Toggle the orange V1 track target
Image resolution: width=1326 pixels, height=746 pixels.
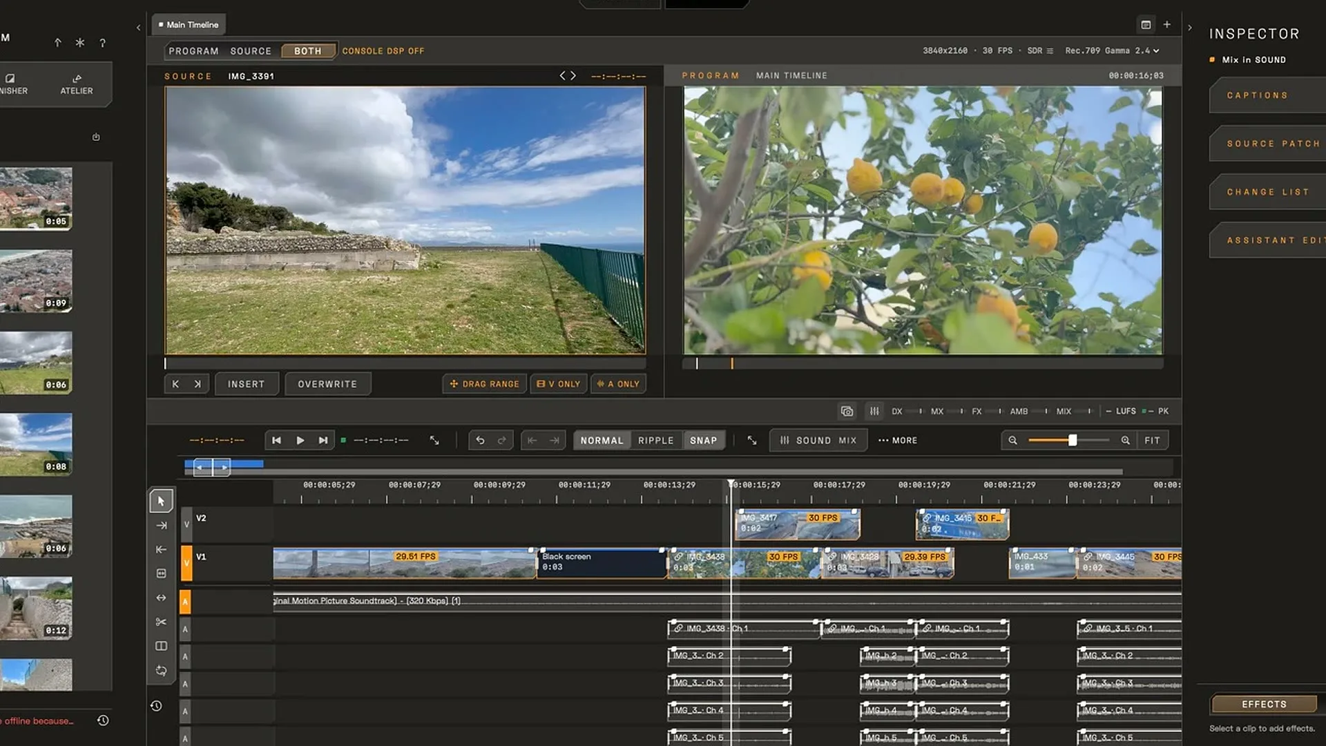pos(186,564)
